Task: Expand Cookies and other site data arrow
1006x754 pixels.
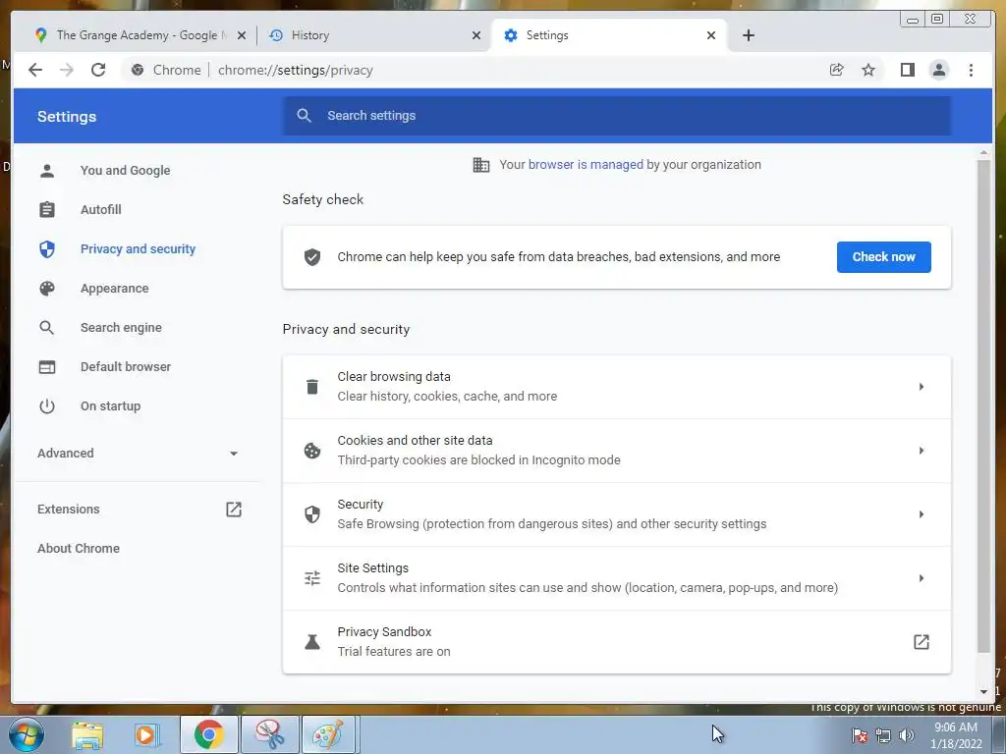Action: tap(922, 451)
